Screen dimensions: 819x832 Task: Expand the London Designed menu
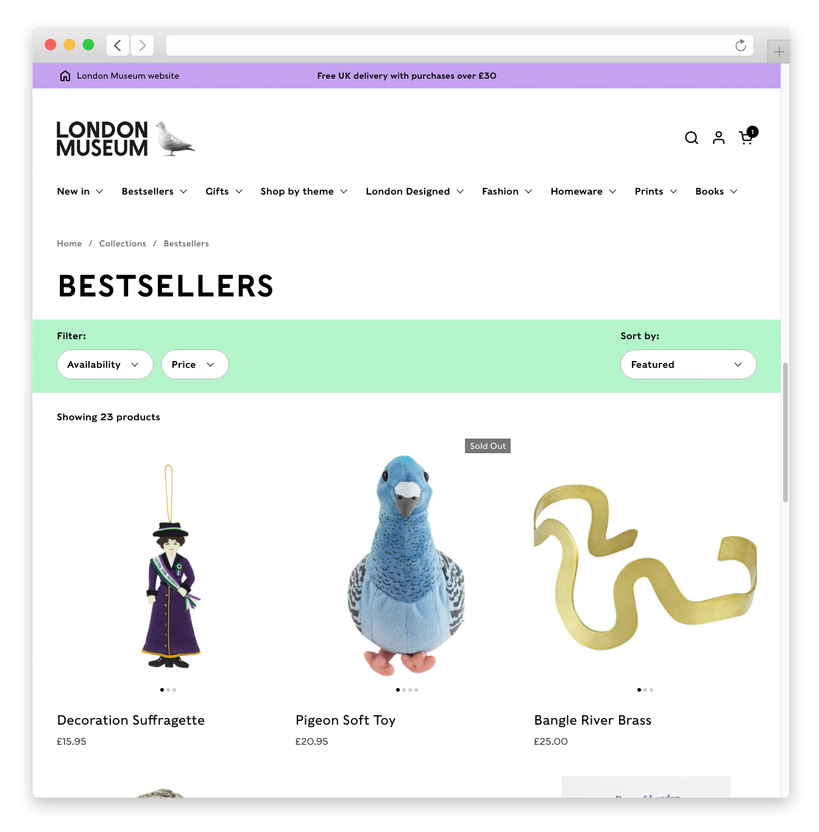(414, 192)
